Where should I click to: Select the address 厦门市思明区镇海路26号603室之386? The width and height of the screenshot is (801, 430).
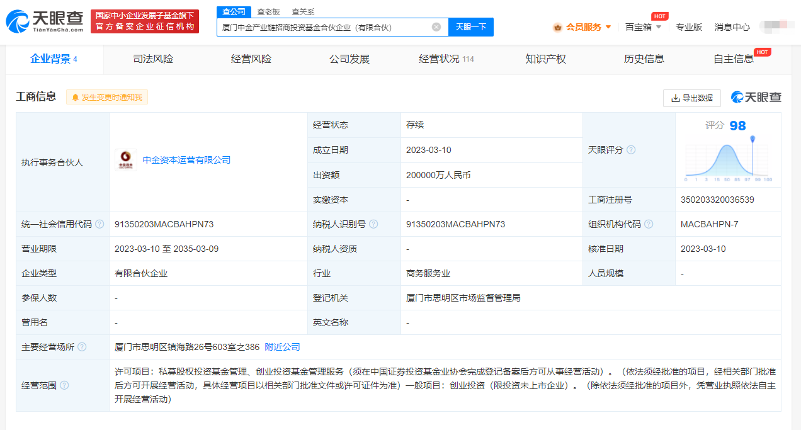[x=187, y=347]
